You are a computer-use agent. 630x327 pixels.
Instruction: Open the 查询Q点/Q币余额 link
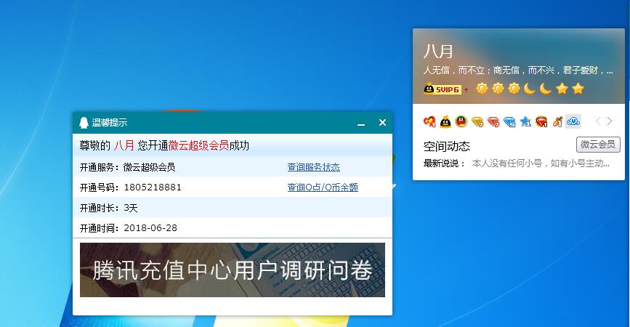coord(323,187)
